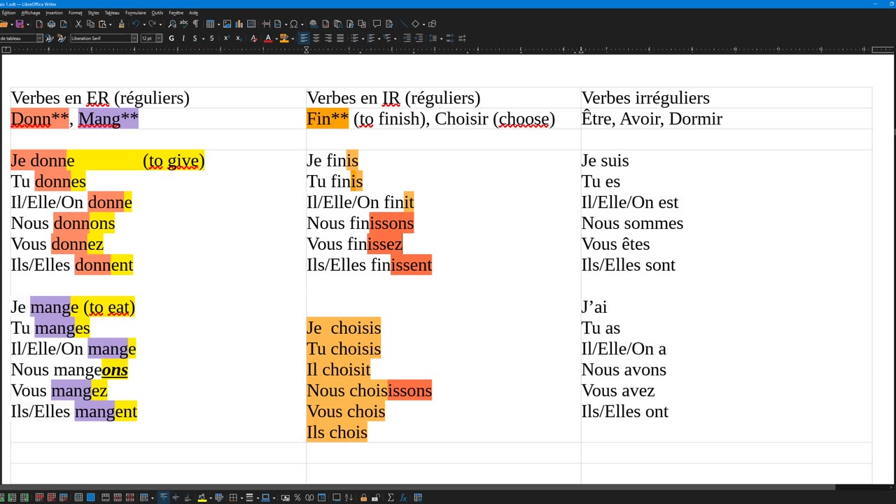896x504 pixels.
Task: Open the Insertion menu
Action: point(54,13)
